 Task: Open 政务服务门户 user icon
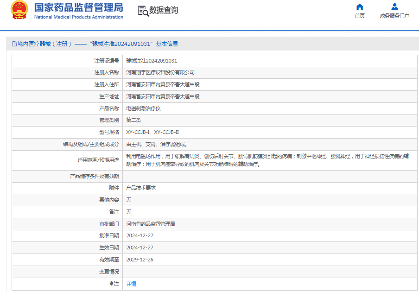(394, 6)
